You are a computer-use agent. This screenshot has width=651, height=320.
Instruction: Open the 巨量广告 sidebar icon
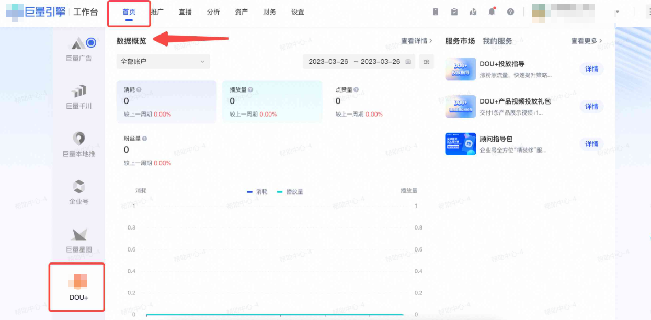(79, 49)
